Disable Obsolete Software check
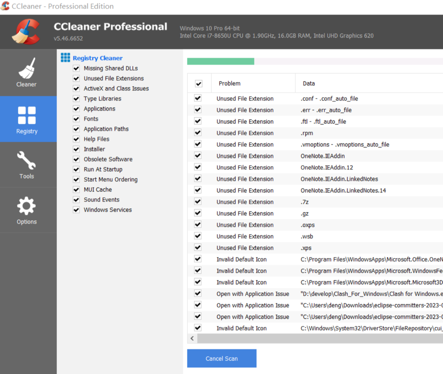The width and height of the screenshot is (443, 374). pyautogui.click(x=76, y=159)
